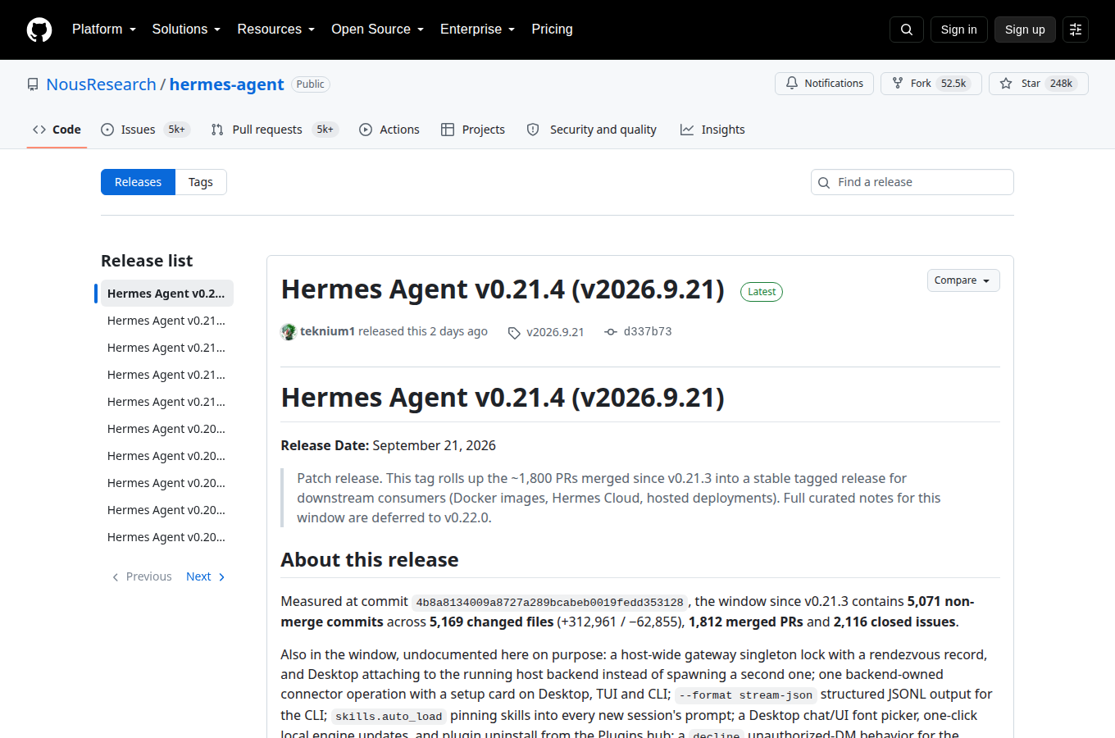Click the Notifications bell button
Viewport: 1115px width, 738px height.
click(824, 84)
